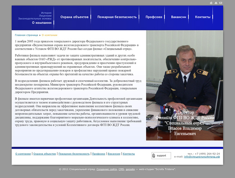Image resolution: width=235 pixels, height=178 pixels.
Task: Click footer link 'Охрана объектов'
Action: pyautogui.click(x=44, y=154)
